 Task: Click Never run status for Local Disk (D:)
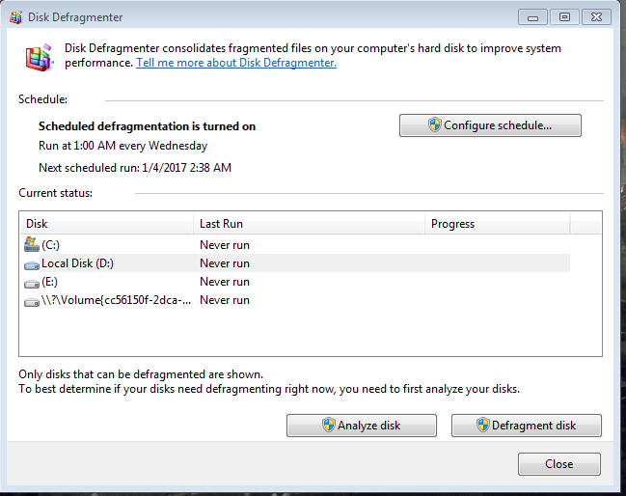point(225,263)
